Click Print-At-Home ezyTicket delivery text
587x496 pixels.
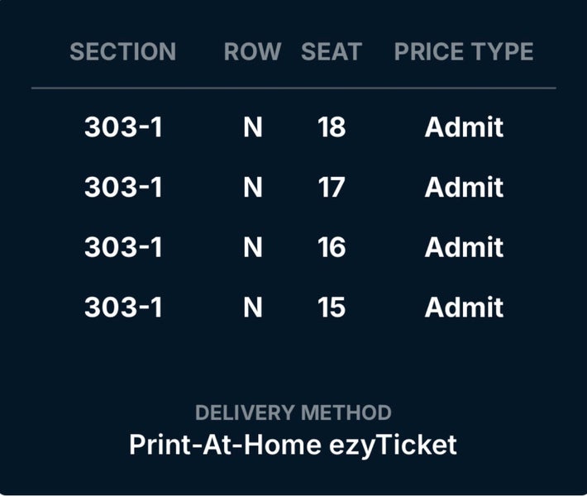pyautogui.click(x=293, y=445)
